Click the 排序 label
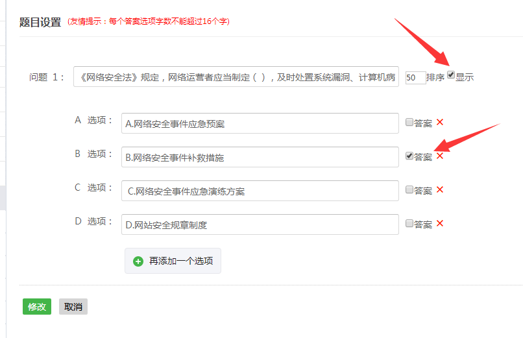The width and height of the screenshot is (523, 338). pyautogui.click(x=435, y=78)
